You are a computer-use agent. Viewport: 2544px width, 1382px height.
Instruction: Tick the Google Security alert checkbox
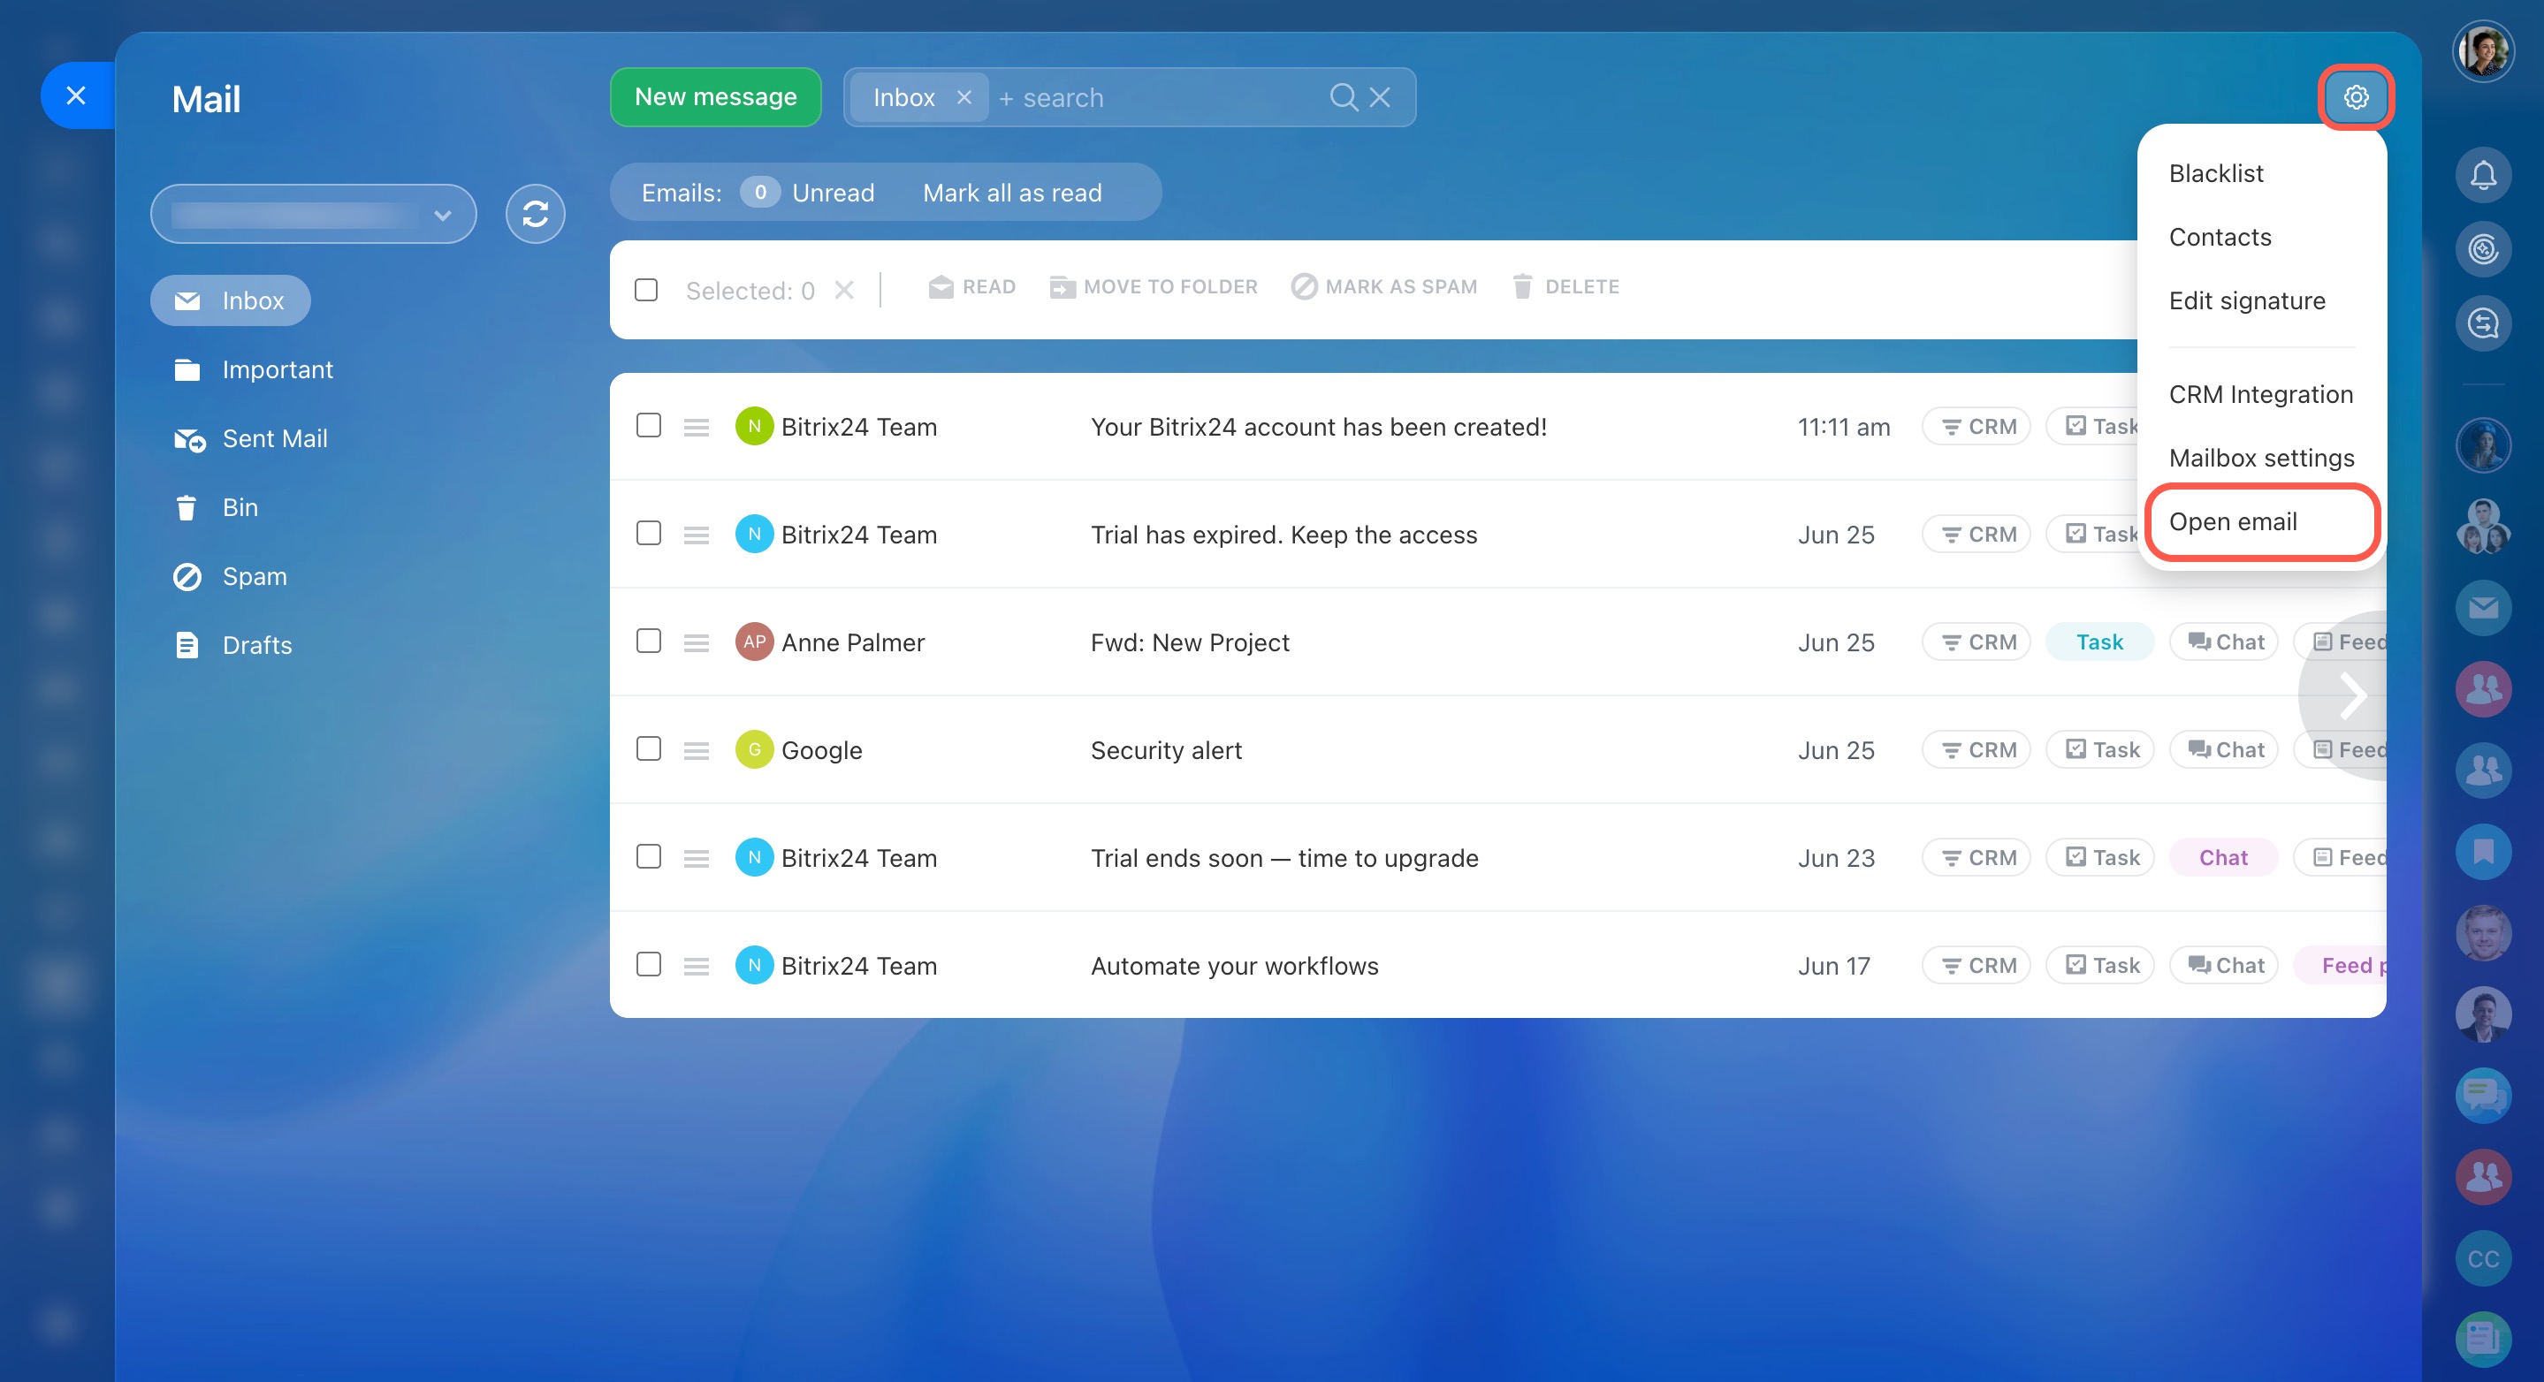point(649,749)
